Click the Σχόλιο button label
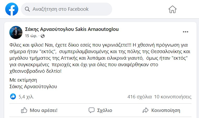The width and height of the screenshot is (199, 118). click(x=105, y=110)
